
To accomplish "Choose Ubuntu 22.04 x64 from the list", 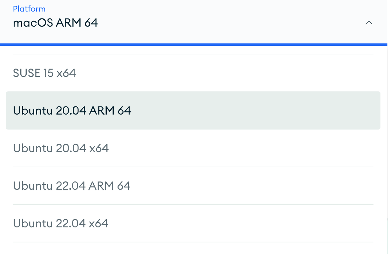I will point(61,223).
